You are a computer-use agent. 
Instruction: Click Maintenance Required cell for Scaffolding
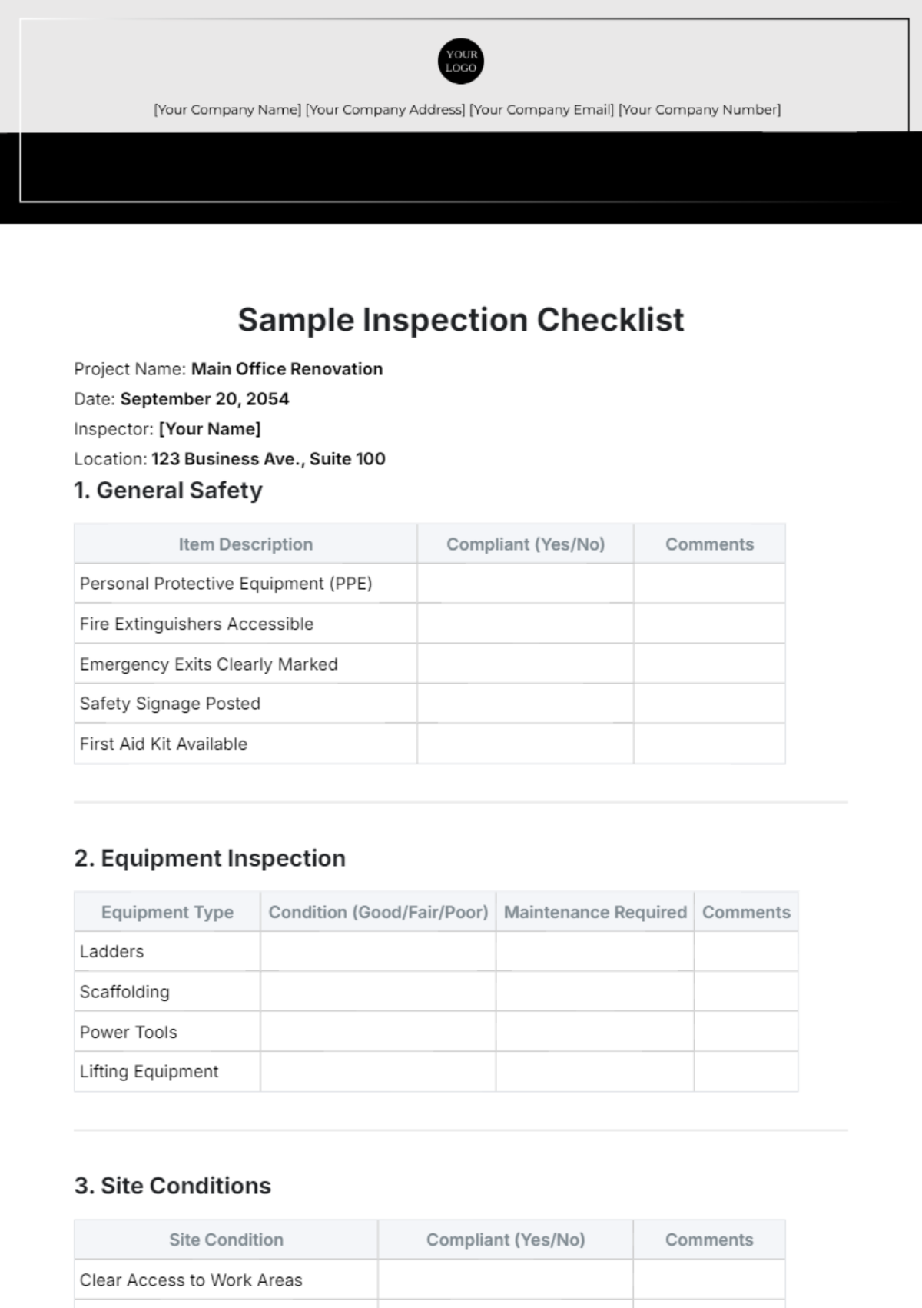[x=595, y=991]
